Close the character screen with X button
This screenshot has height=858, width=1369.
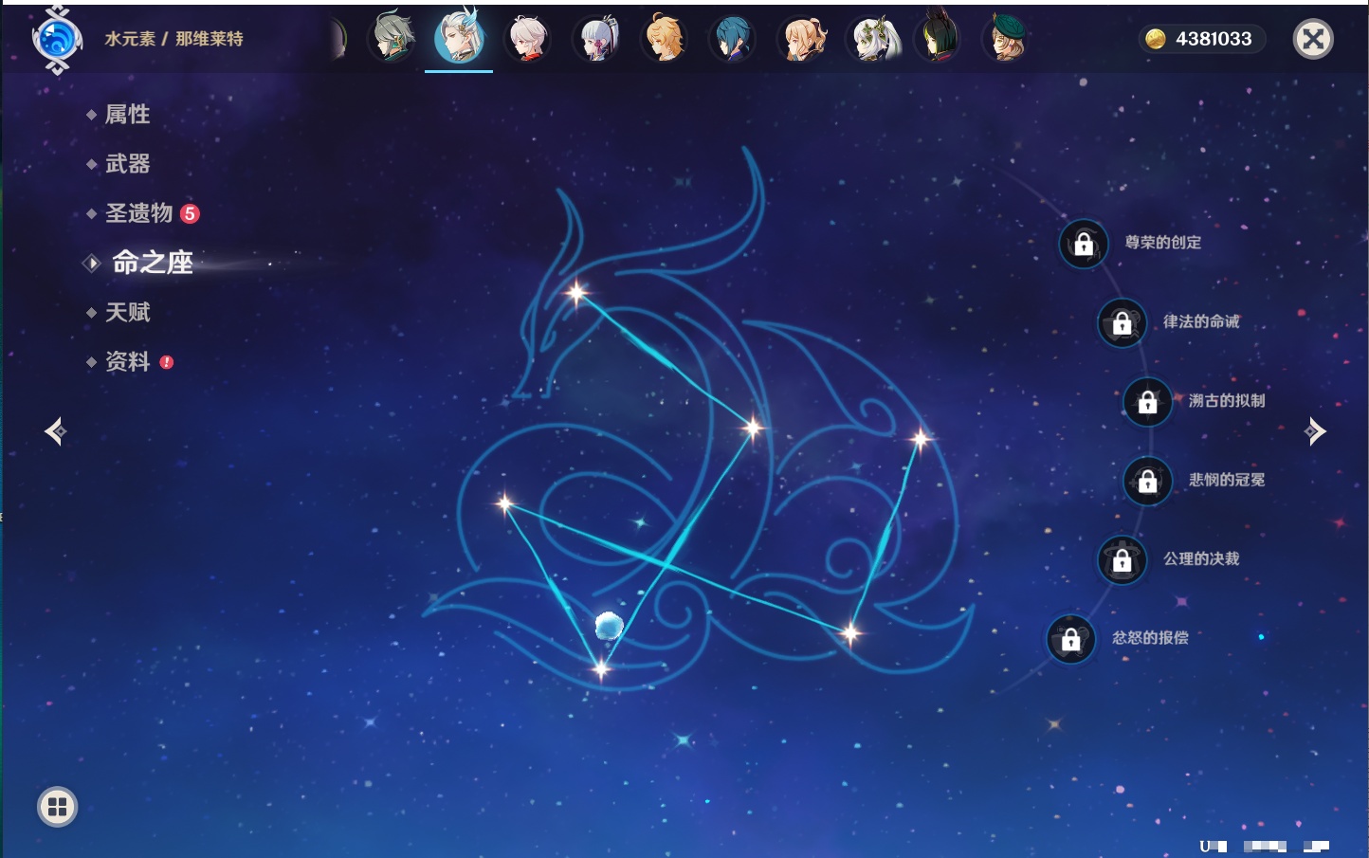coord(1313,39)
